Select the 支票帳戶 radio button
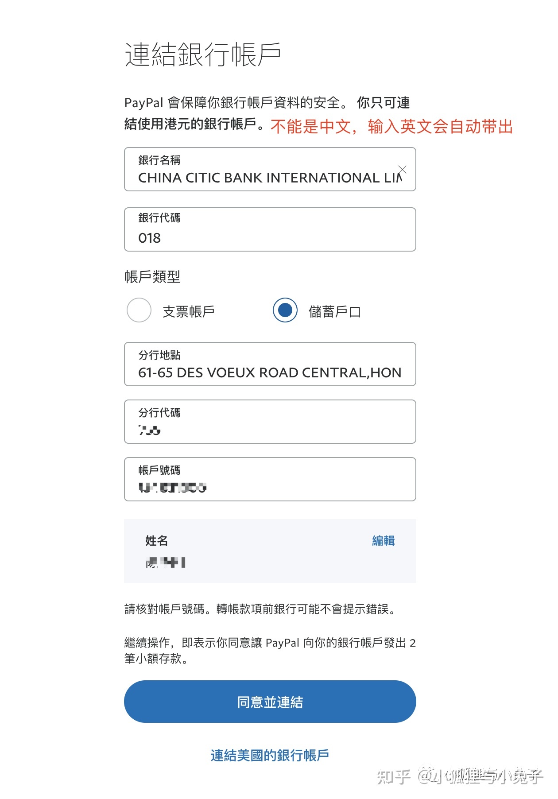This screenshot has width=558, height=799. tap(139, 310)
